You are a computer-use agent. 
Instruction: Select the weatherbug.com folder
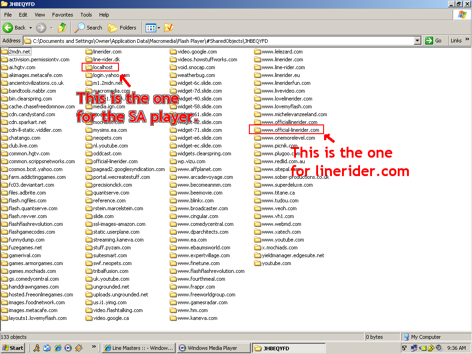(x=192, y=75)
